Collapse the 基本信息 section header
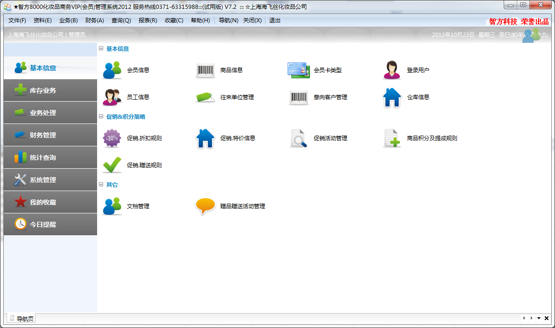 pyautogui.click(x=101, y=48)
